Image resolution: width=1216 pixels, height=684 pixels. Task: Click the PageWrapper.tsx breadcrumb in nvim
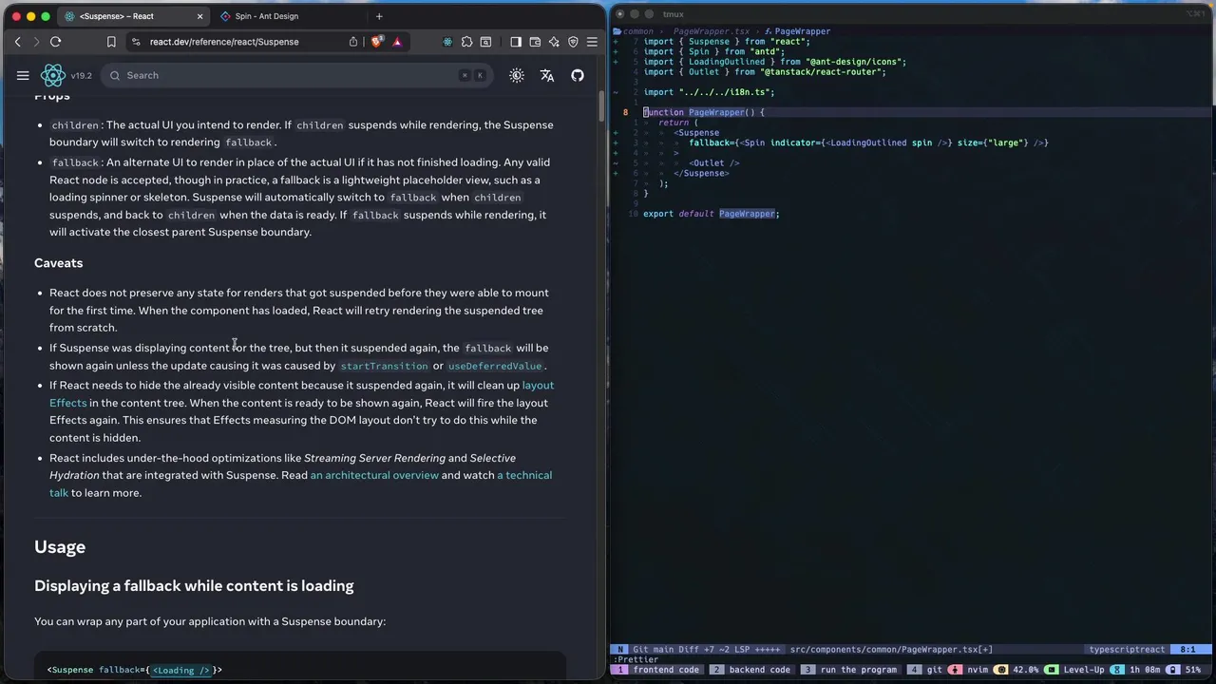click(x=712, y=31)
